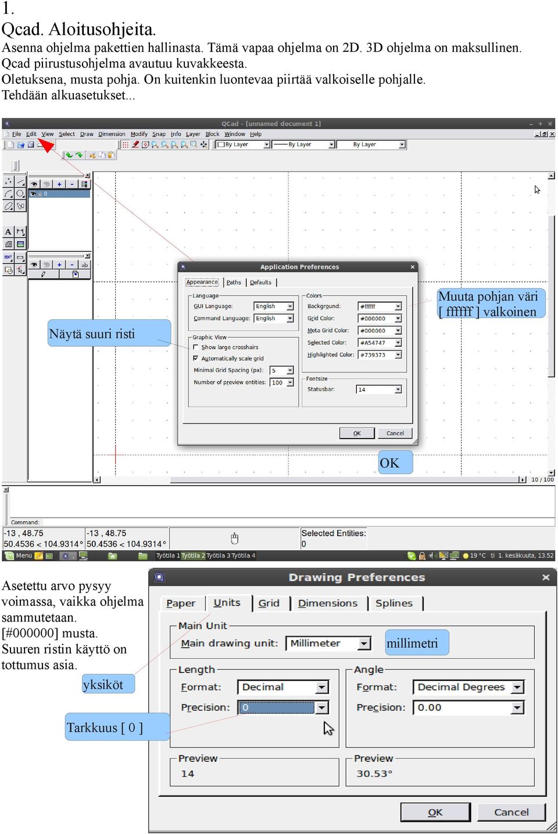Image resolution: width=558 pixels, height=834 pixels.
Task: Click the Redraw icon beside the magnifiers
Action: click(x=145, y=145)
